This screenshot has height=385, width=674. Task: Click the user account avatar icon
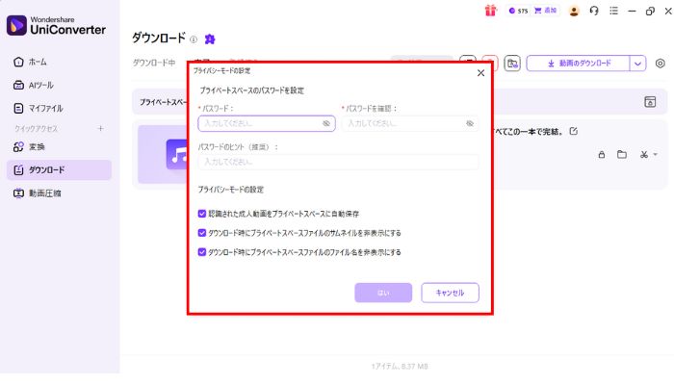(x=574, y=11)
